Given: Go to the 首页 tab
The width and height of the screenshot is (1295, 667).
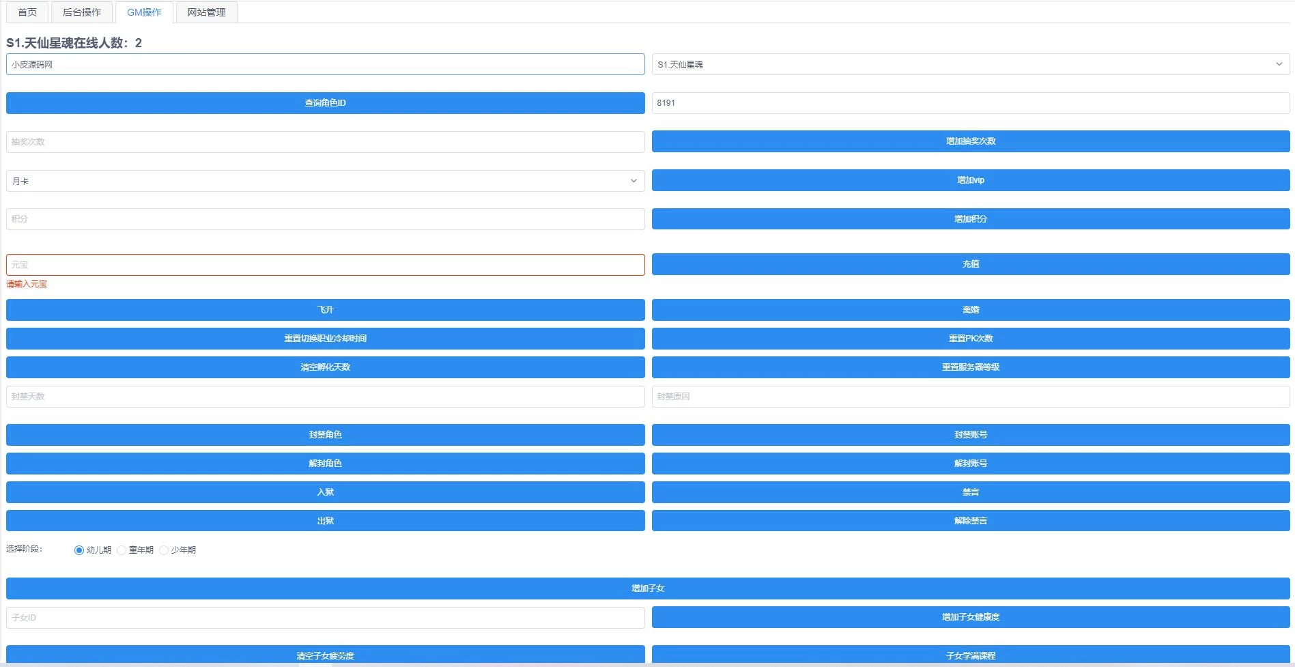Looking at the screenshot, I should pos(27,12).
